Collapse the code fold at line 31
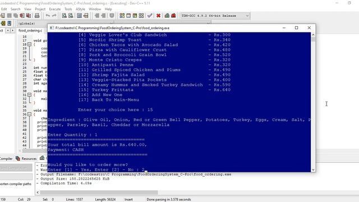The width and height of the screenshot is (359, 202). [30, 95]
